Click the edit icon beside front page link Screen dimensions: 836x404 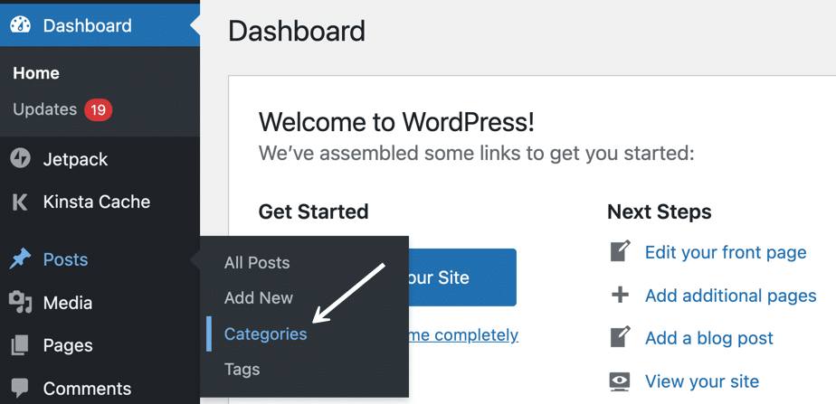pyautogui.click(x=620, y=252)
